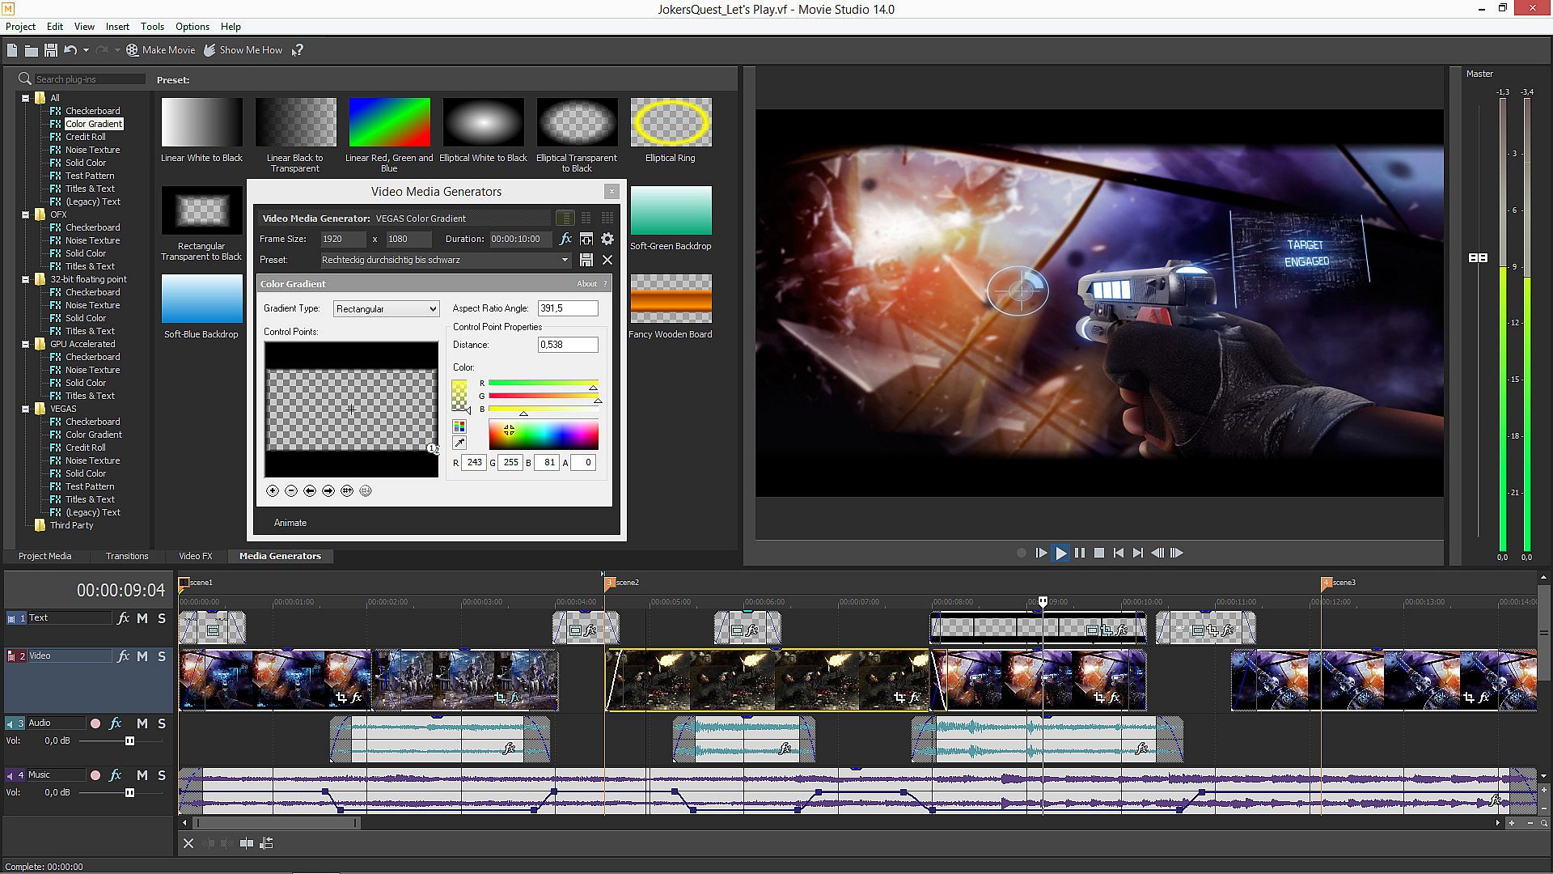The width and height of the screenshot is (1553, 874).
Task: Click the Play button below the preview
Action: (x=1060, y=554)
